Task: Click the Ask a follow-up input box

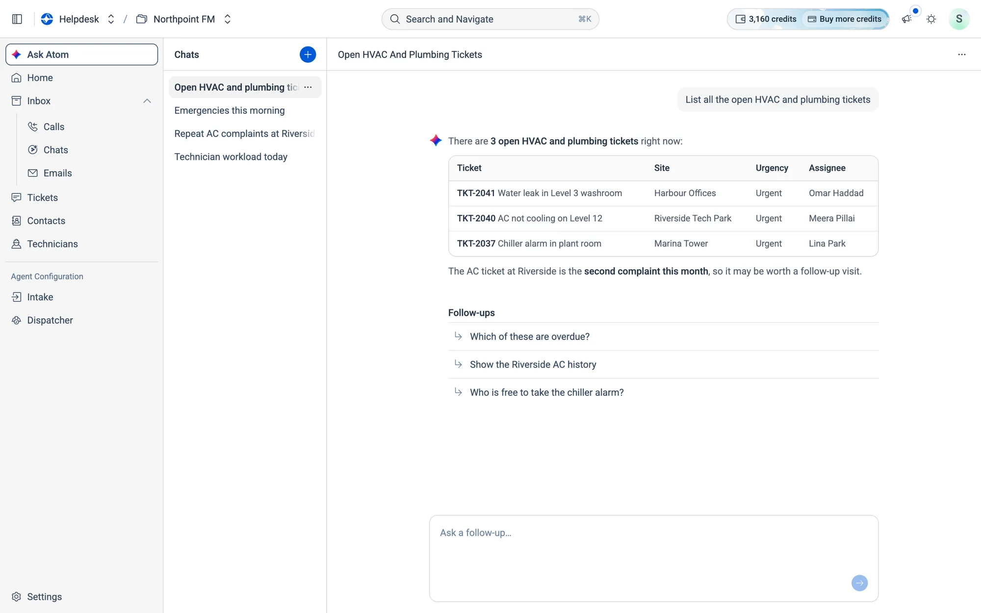Action: coord(653,558)
